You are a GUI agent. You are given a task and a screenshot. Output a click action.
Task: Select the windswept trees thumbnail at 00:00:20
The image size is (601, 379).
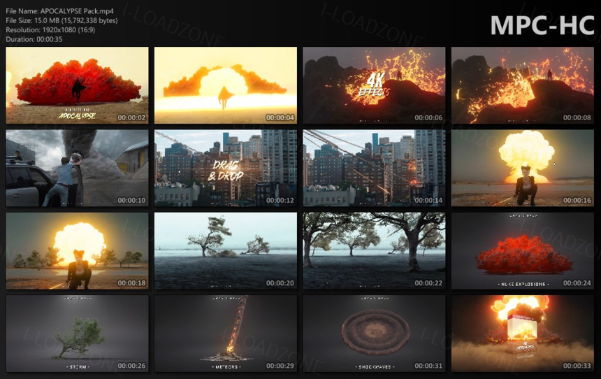tap(225, 251)
